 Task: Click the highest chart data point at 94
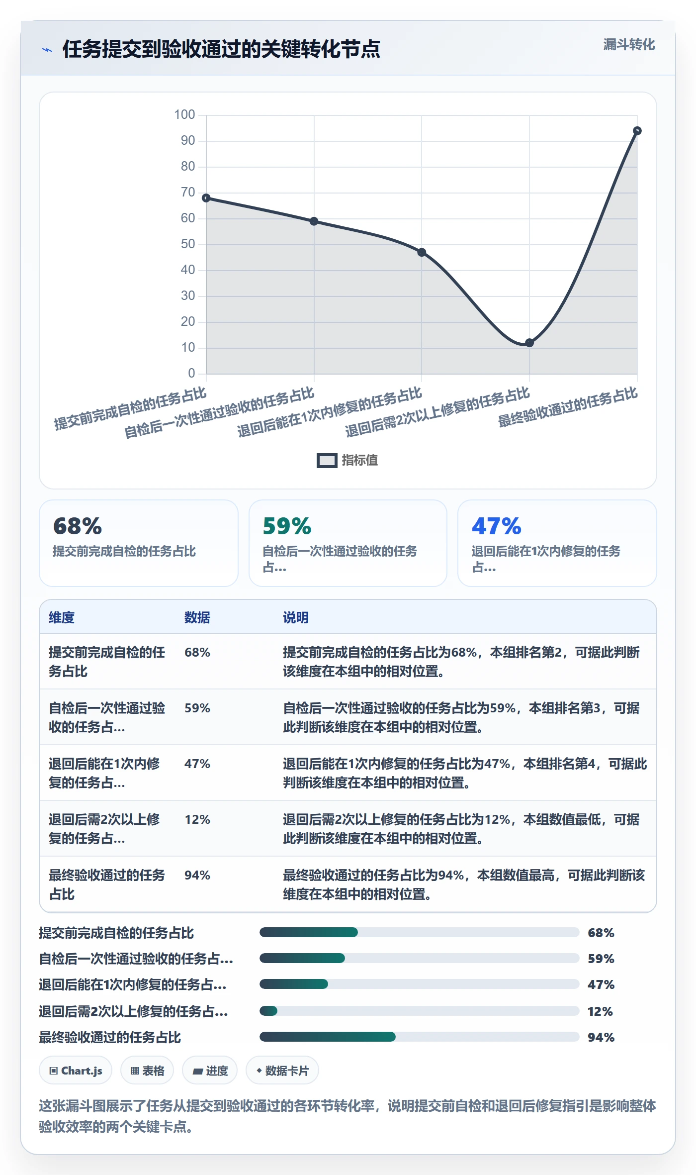tap(637, 131)
